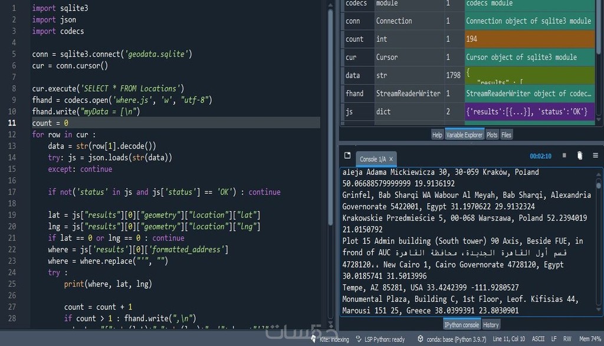Click the 'print(where, lat, lng)' code line
Viewport: 604px width, 346px height.
point(108,284)
